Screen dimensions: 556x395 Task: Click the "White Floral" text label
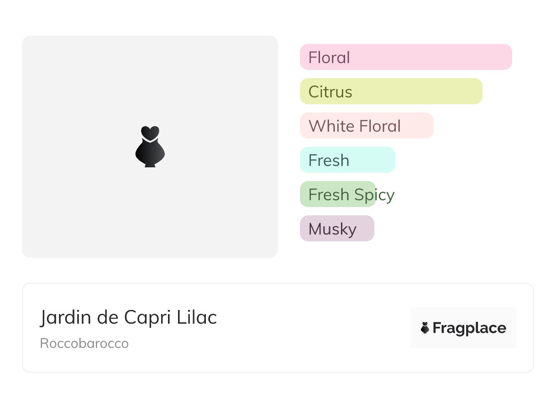355,126
